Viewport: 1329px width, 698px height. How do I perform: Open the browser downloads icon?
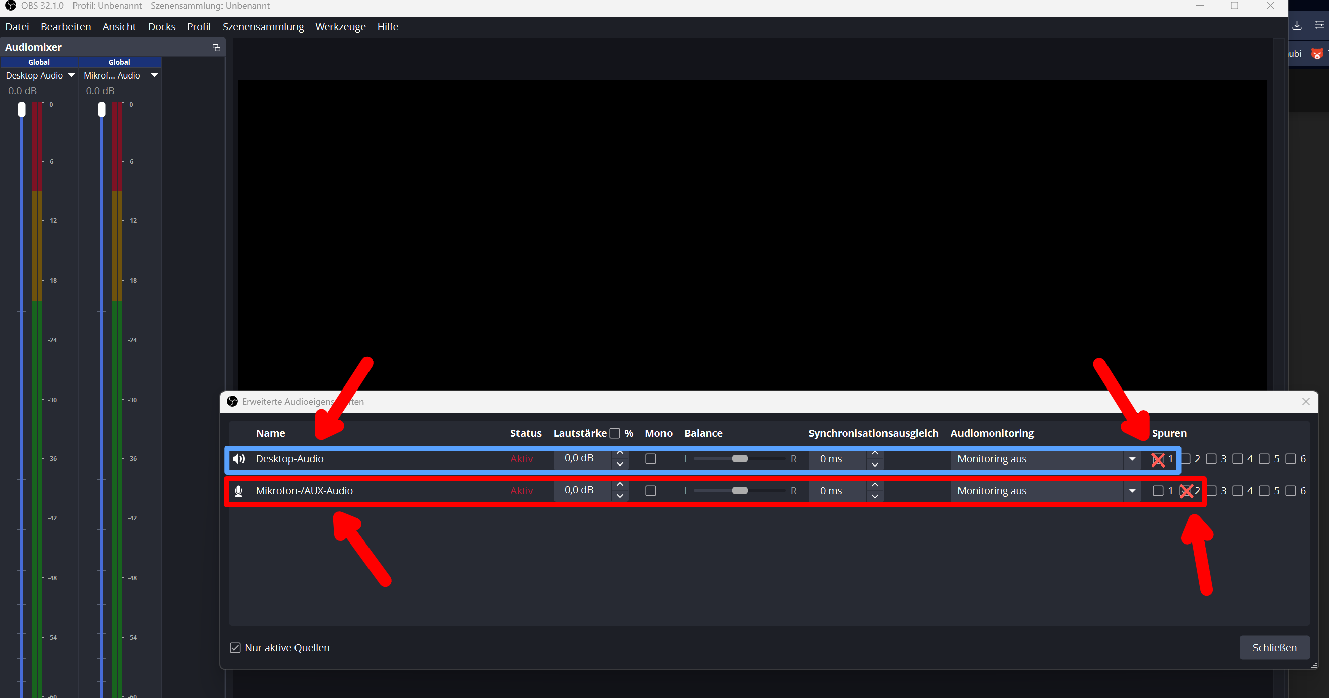pyautogui.click(x=1297, y=25)
